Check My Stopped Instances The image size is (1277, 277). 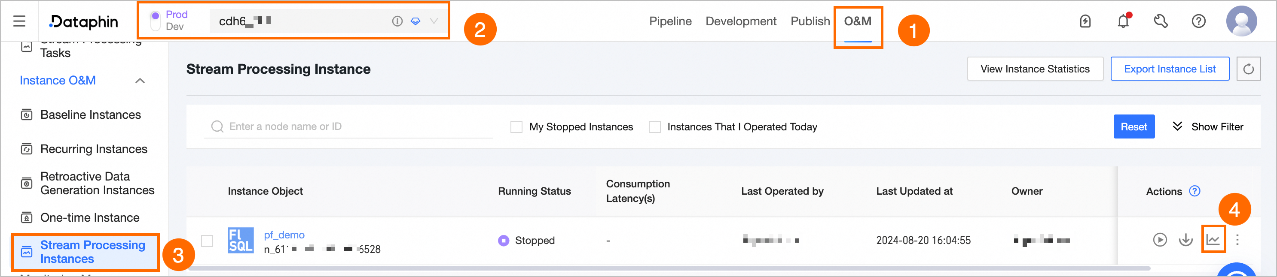click(516, 127)
